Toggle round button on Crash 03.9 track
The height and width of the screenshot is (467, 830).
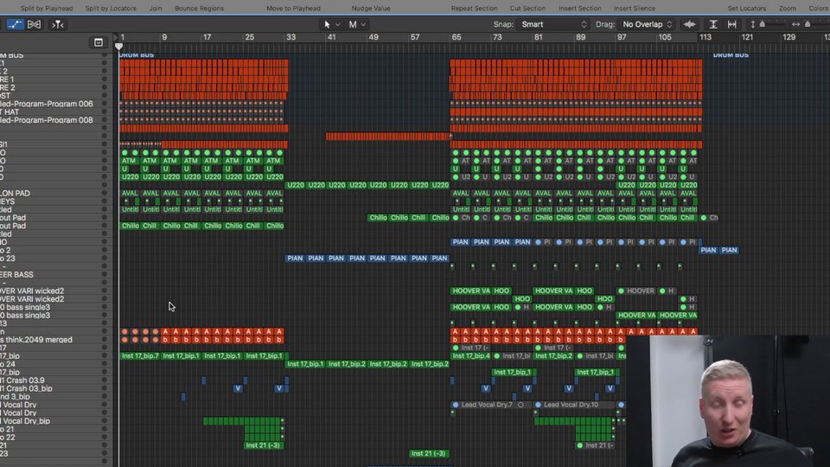105,381
